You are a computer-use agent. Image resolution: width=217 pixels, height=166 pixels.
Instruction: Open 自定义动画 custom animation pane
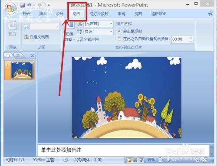(x=36, y=37)
